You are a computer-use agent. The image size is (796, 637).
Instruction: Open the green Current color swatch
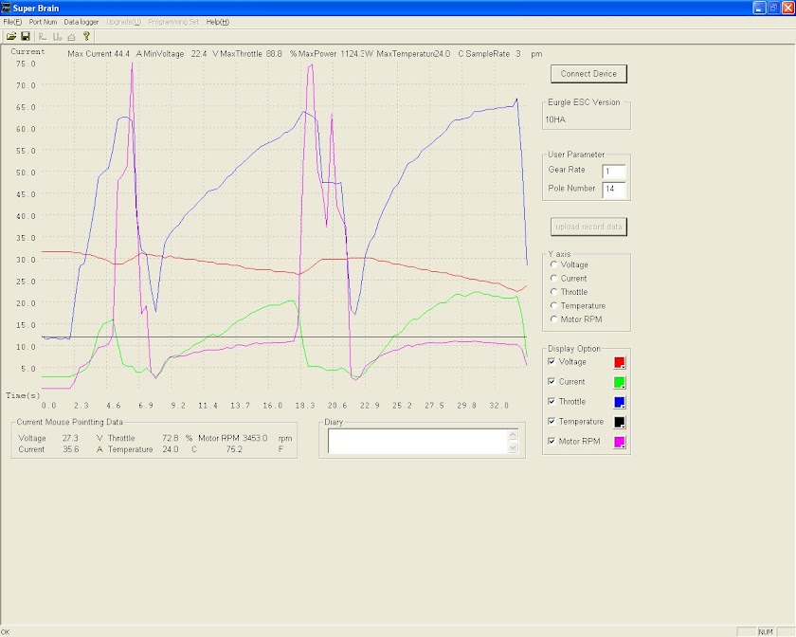620,382
